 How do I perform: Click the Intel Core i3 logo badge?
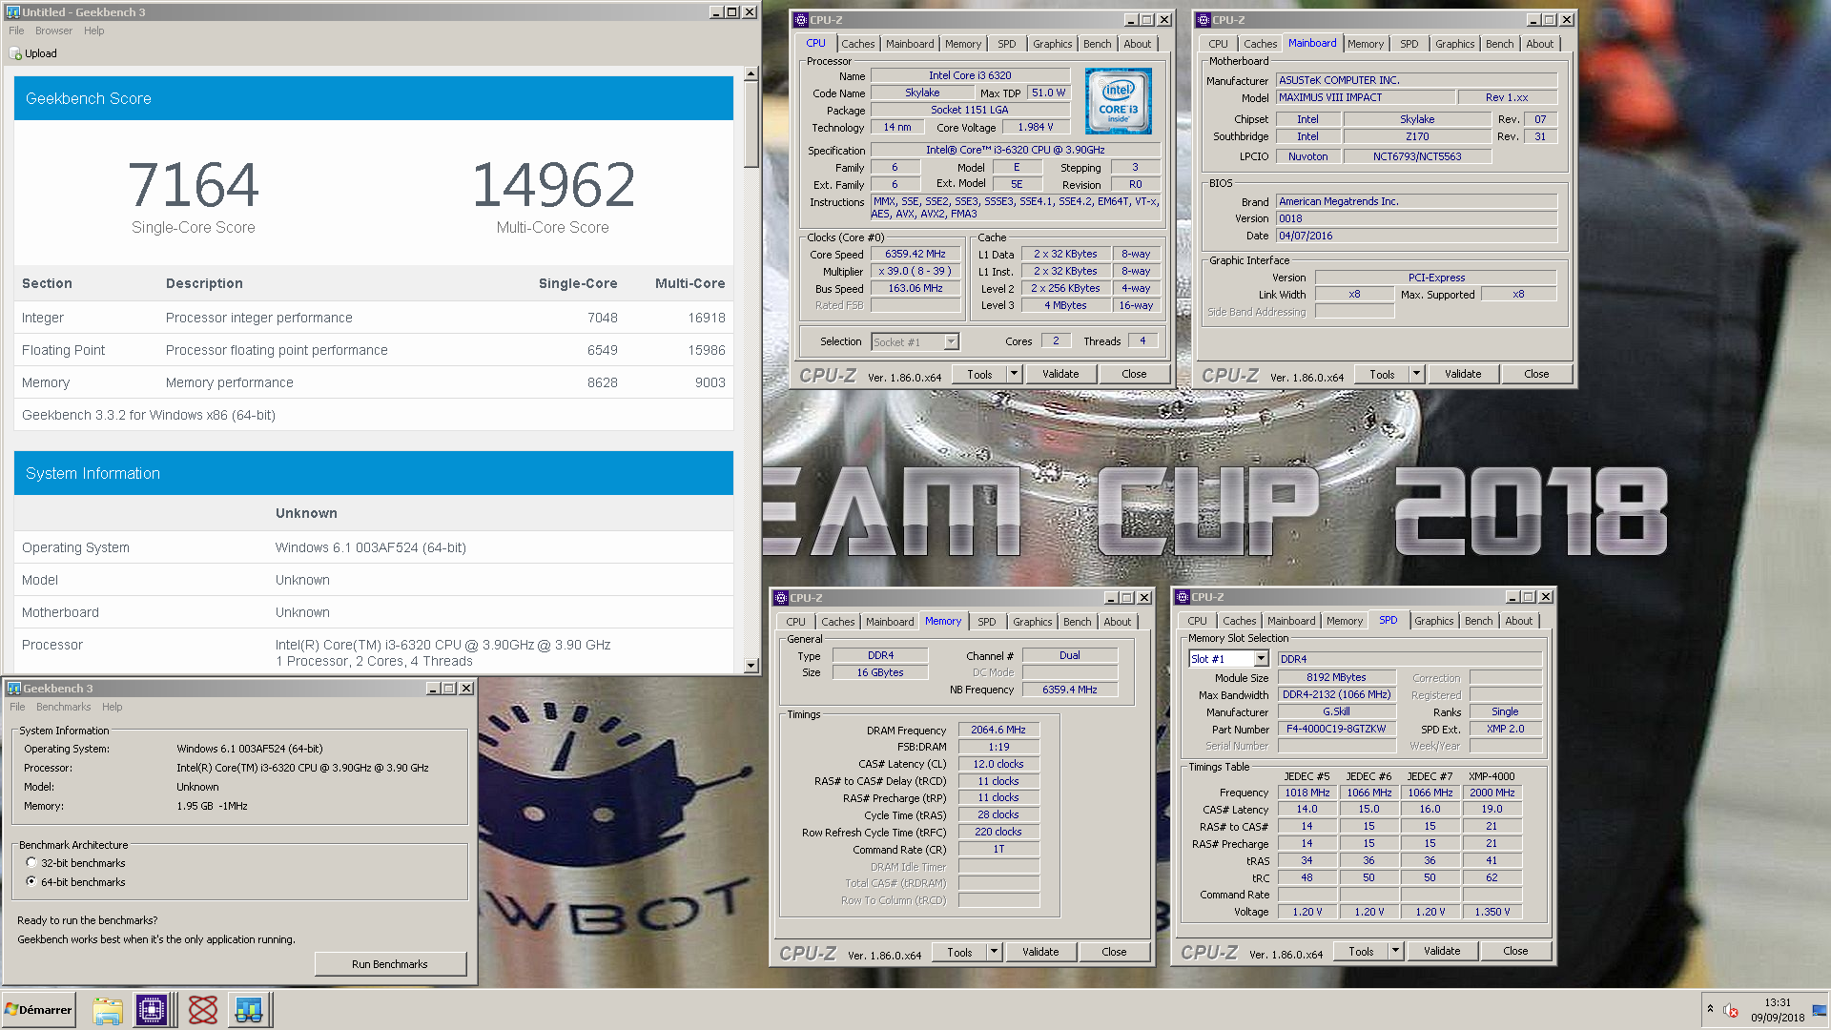(x=1119, y=101)
